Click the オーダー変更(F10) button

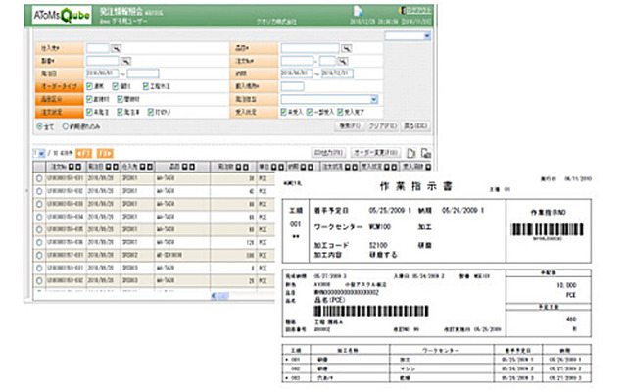click(x=376, y=153)
